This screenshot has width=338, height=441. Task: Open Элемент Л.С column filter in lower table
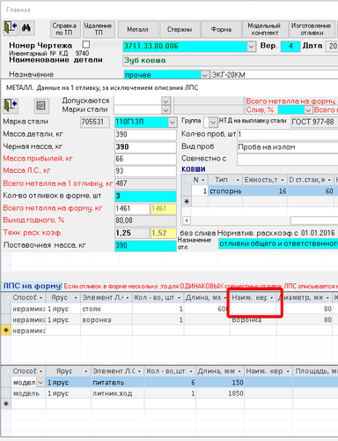point(139,371)
